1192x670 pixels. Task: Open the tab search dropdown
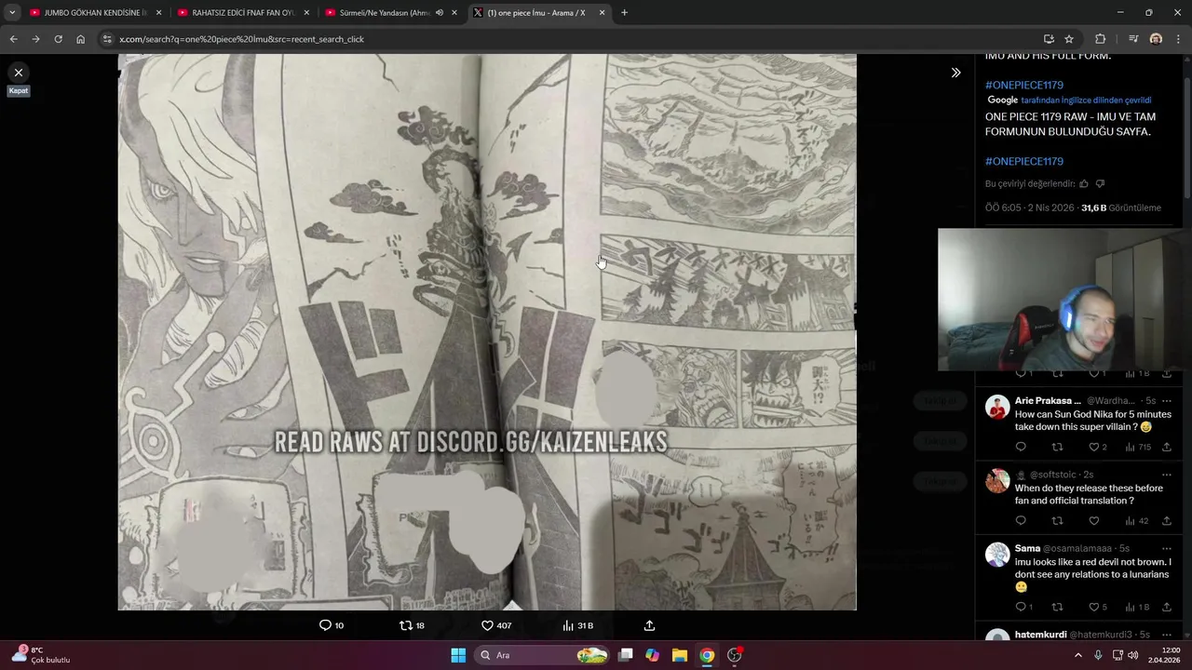[12, 13]
